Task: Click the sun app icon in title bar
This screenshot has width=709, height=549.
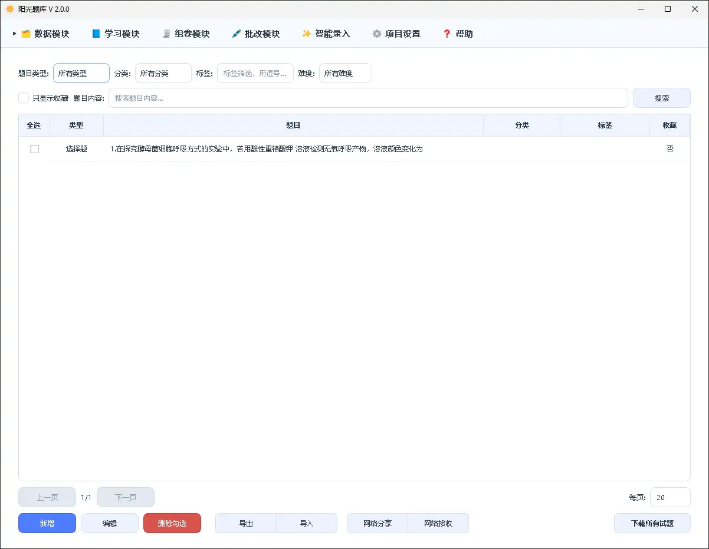Action: point(10,9)
